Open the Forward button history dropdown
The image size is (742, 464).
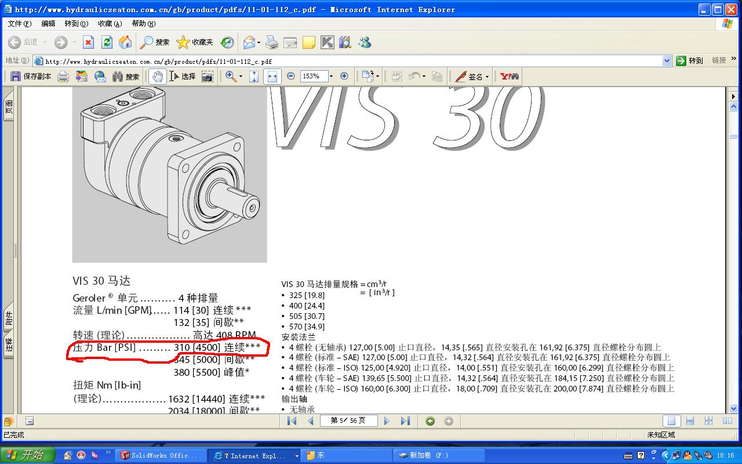coord(74,42)
